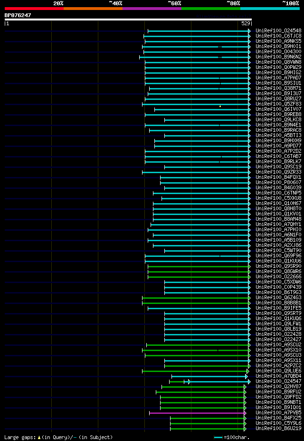Select the UniRef100_B9NBT1 label
This screenshot has height=441, width=304.
[x=278, y=402]
